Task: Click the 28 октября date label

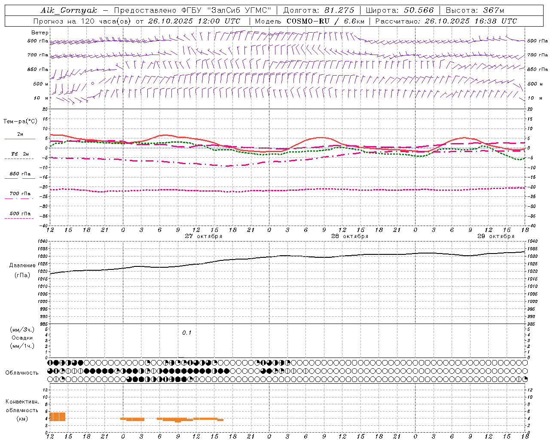Action: 350,236
